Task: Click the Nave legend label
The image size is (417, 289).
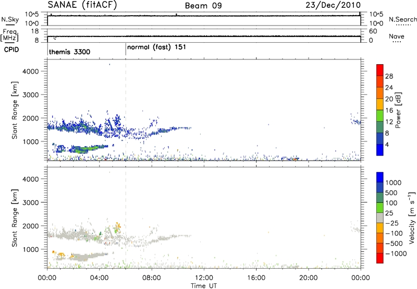Action: (x=397, y=37)
